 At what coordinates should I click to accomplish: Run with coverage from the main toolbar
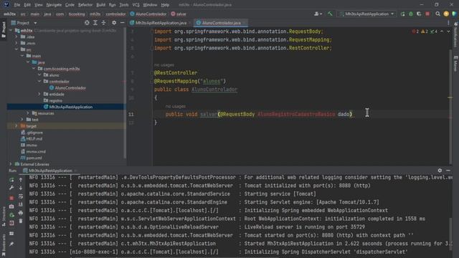pyautogui.click(x=419, y=14)
